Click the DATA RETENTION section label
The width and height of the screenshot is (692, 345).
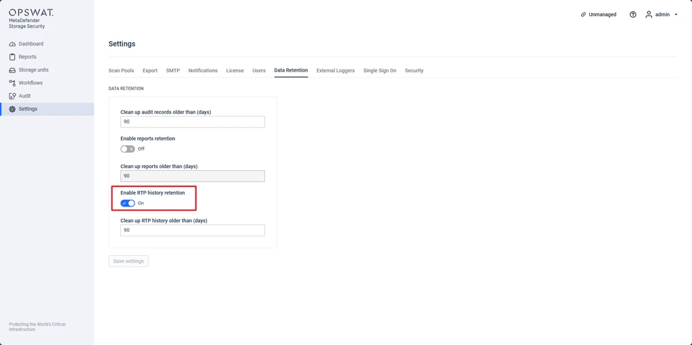(x=126, y=88)
